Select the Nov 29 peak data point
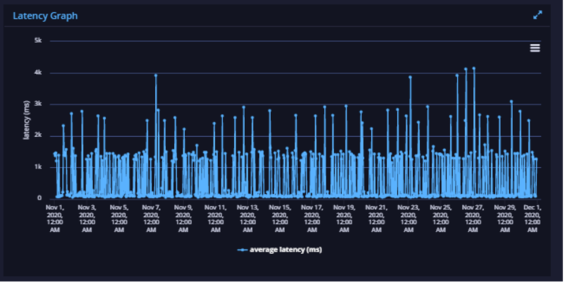Viewport: 564px width, 282px height. (511, 101)
